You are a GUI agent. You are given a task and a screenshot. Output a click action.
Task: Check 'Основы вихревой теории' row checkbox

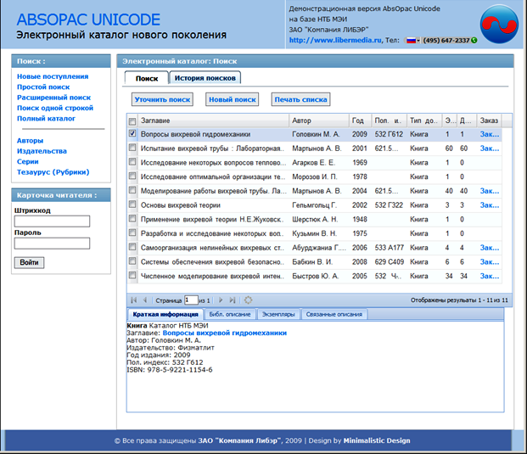click(132, 205)
